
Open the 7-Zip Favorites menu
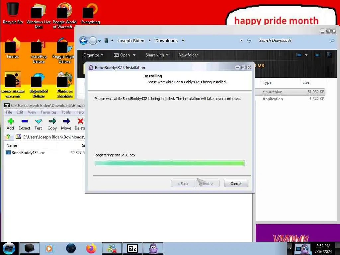[x=48, y=112]
